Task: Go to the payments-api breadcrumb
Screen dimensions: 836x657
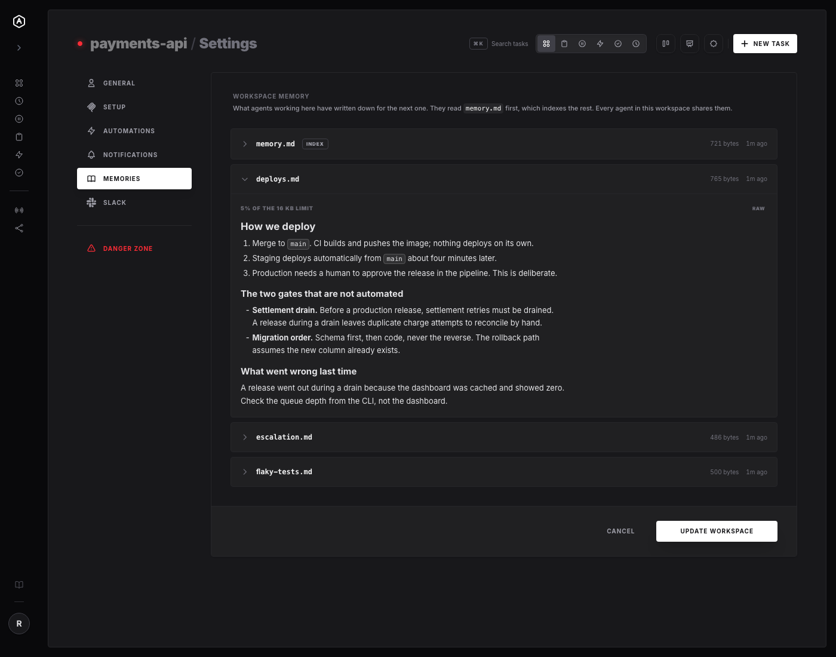Action: coord(139,44)
